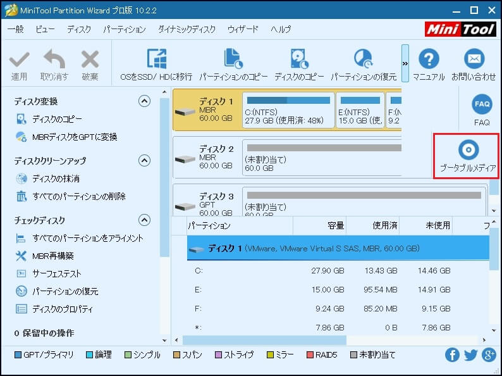Open the Google Plus icon link
The width and height of the screenshot is (502, 376).
489,355
